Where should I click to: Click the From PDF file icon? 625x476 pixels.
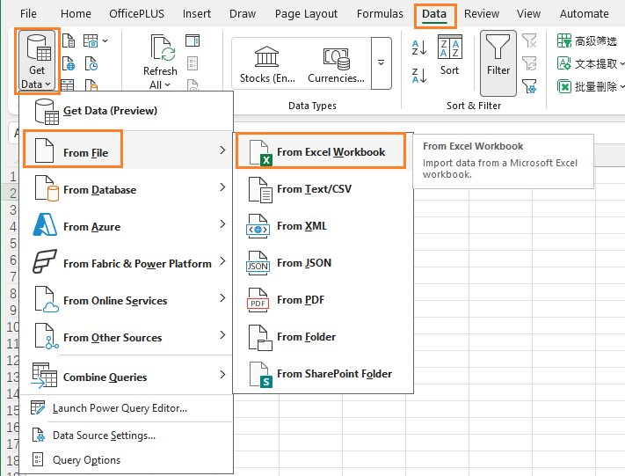(x=258, y=300)
